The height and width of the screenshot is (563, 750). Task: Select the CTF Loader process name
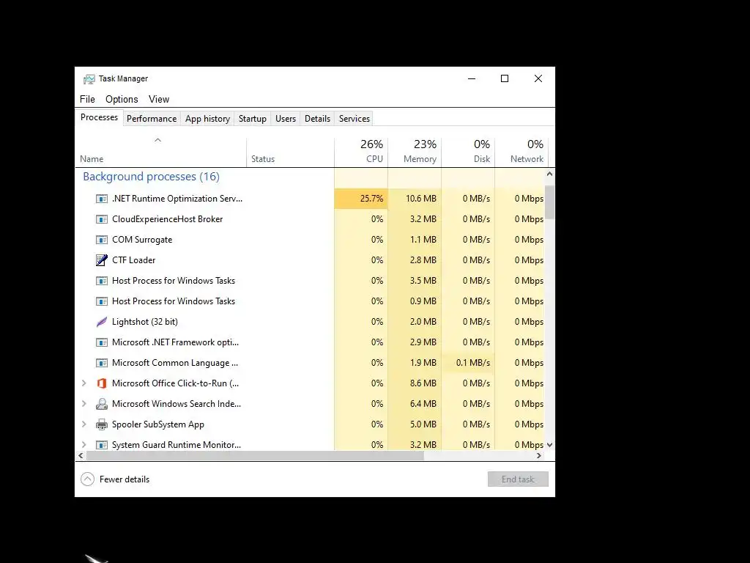click(x=133, y=260)
